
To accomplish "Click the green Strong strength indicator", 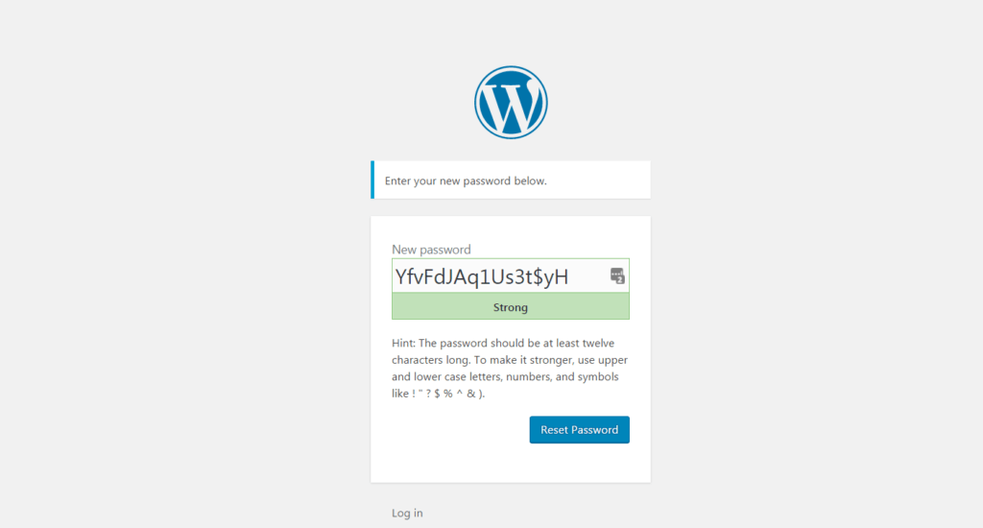I will [x=511, y=307].
